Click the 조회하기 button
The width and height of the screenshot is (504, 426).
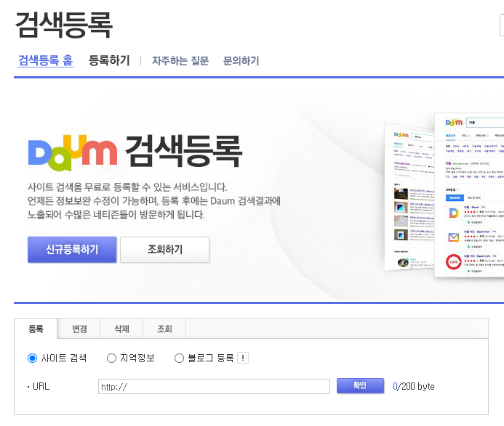coord(164,250)
